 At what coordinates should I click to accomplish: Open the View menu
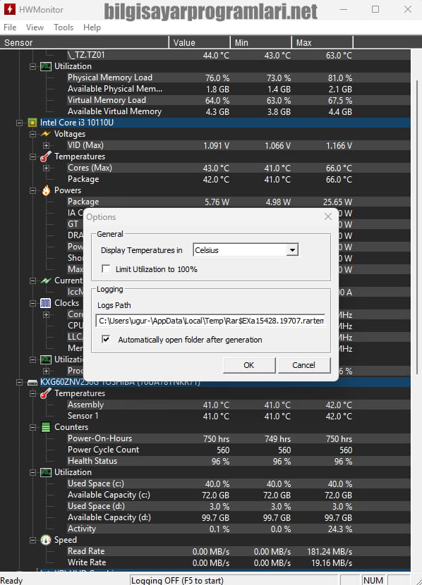(35, 27)
